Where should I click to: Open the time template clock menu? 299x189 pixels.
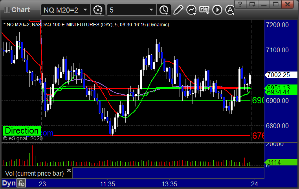pos(164,10)
